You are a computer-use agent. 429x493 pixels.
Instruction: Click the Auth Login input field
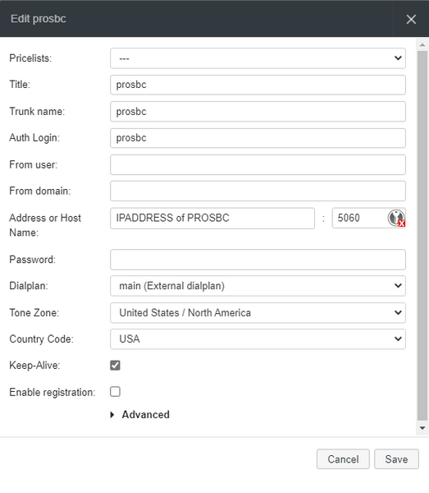258,138
